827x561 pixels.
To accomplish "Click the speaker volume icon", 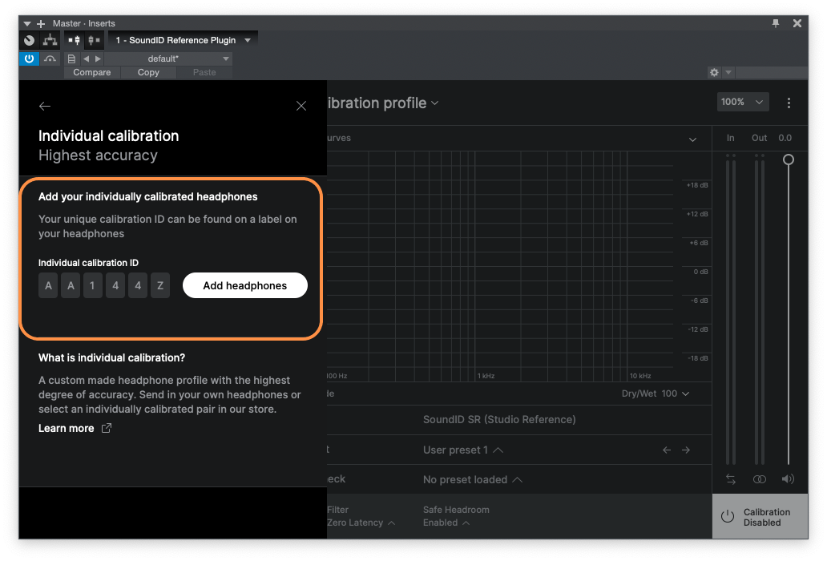I will (x=788, y=478).
